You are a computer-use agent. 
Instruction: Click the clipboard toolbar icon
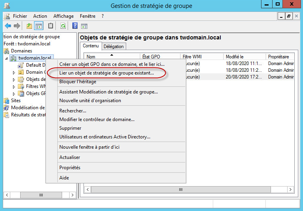coord(51,26)
